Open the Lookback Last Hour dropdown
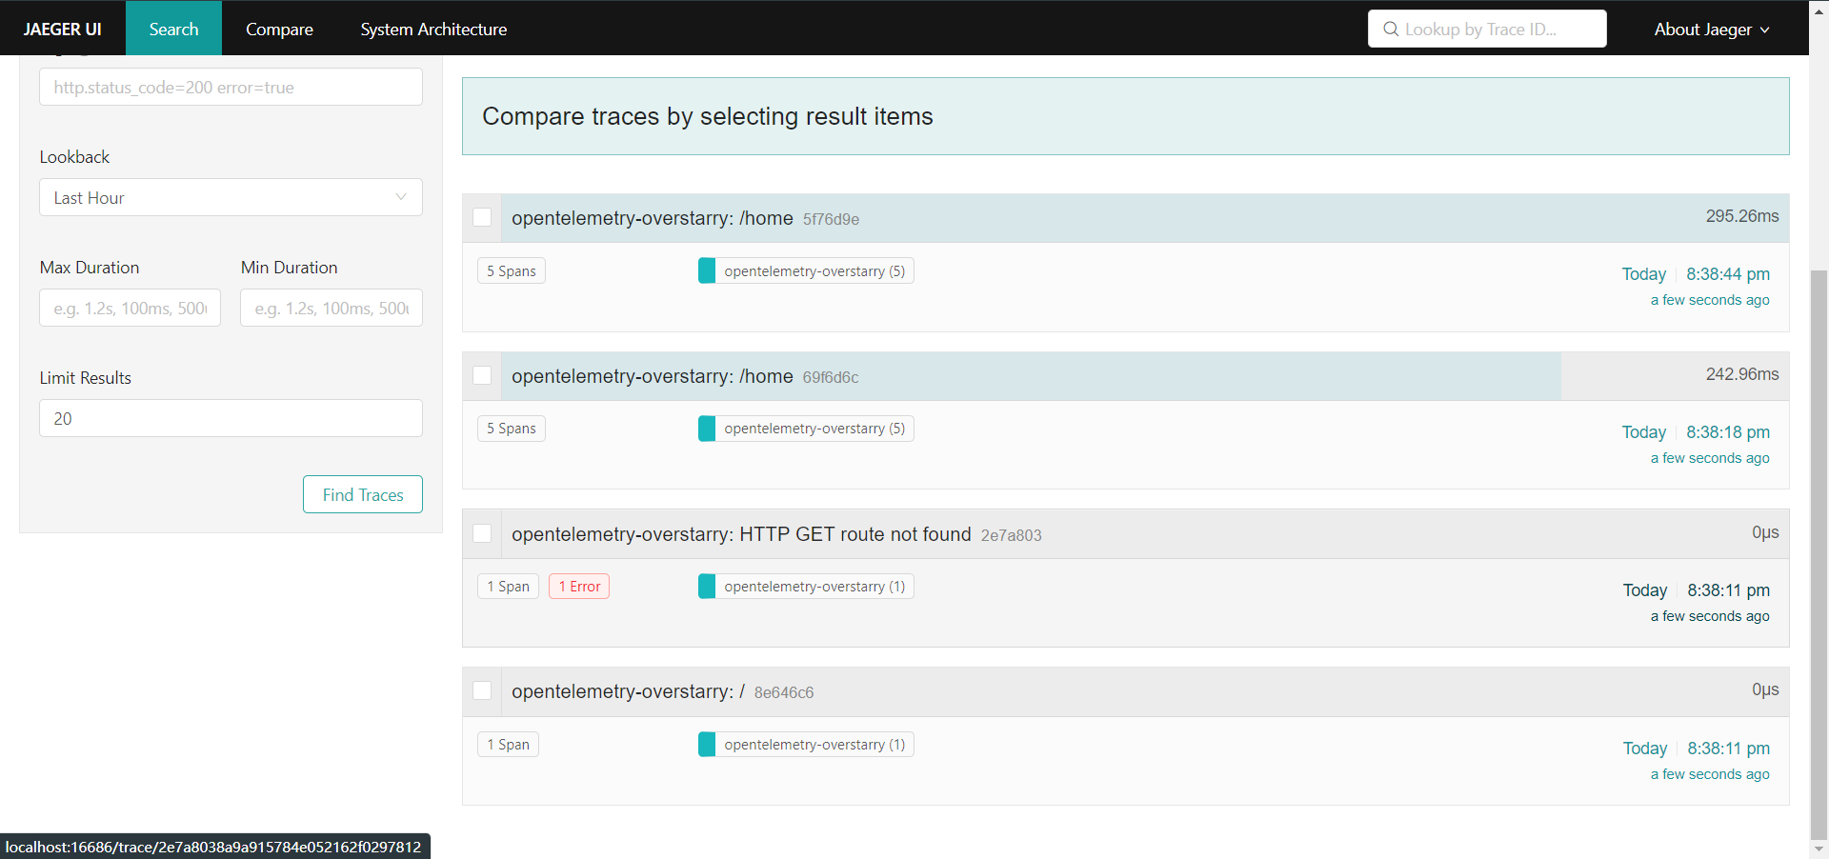 (x=231, y=198)
